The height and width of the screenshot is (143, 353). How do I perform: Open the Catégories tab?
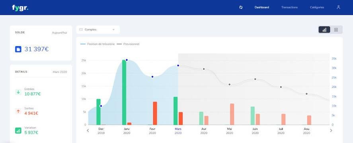[317, 8]
